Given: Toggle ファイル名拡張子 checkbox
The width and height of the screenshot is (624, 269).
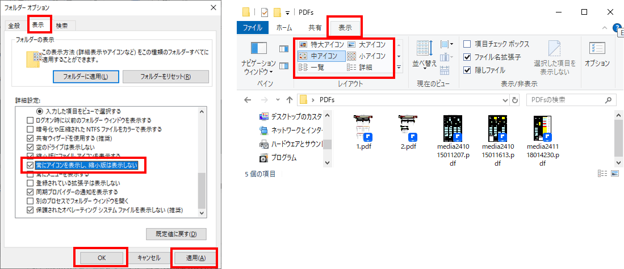Looking at the screenshot, I should pos(468,57).
